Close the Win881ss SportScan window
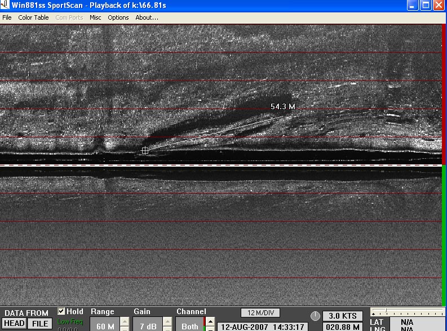Screen dimensions: 447x331 tap(439, 5)
